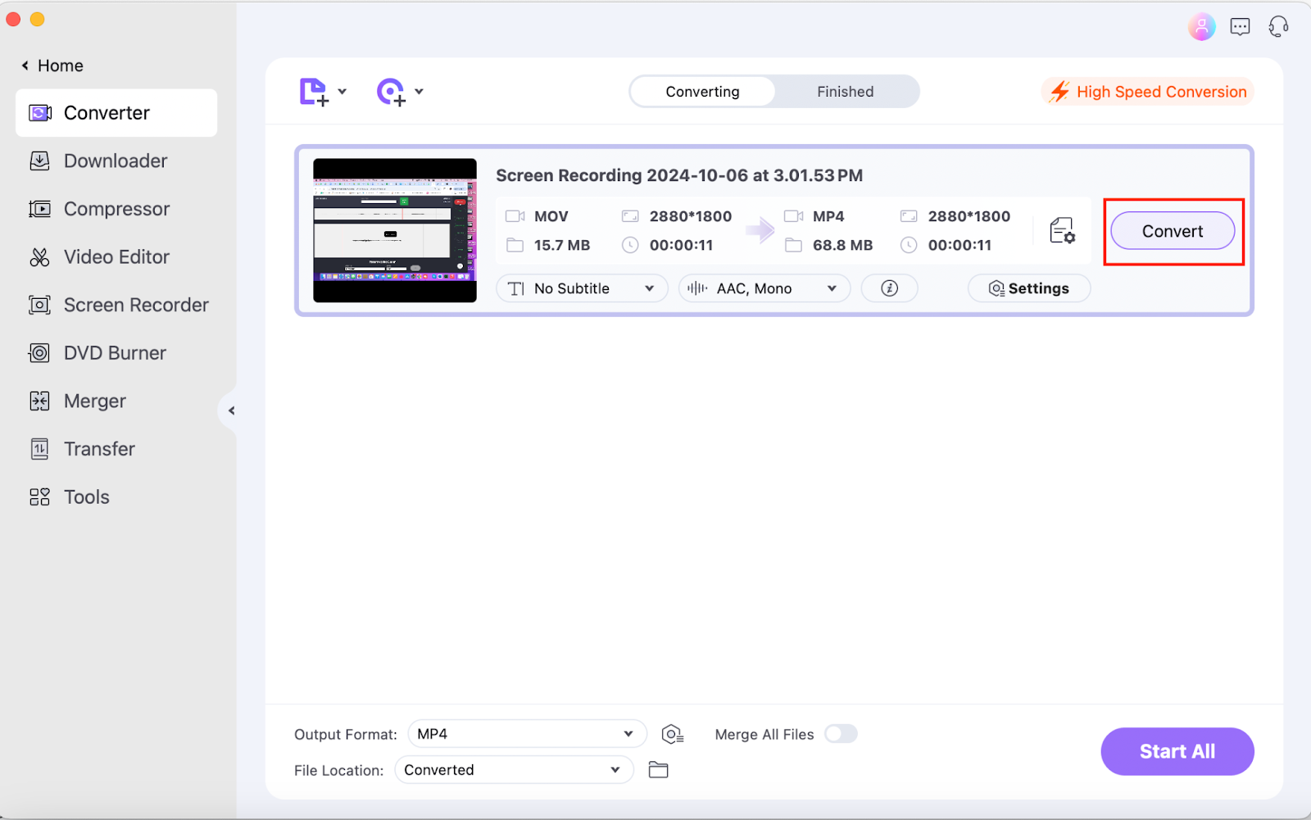Click the Screen Recording video thumbnail
1311x820 pixels.
(x=395, y=230)
